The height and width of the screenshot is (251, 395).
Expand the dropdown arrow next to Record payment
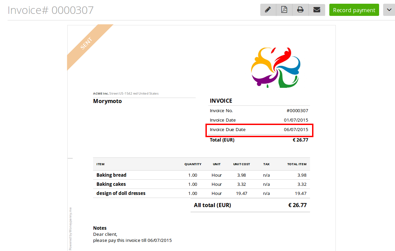[x=389, y=10]
